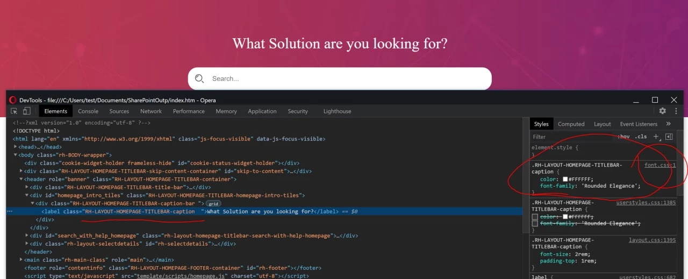Screen dimensions: 688x279
Task: Open the DevTools three-dot customize menu
Action: [x=676, y=111]
